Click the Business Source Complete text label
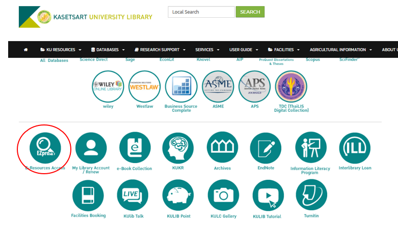 point(181,108)
